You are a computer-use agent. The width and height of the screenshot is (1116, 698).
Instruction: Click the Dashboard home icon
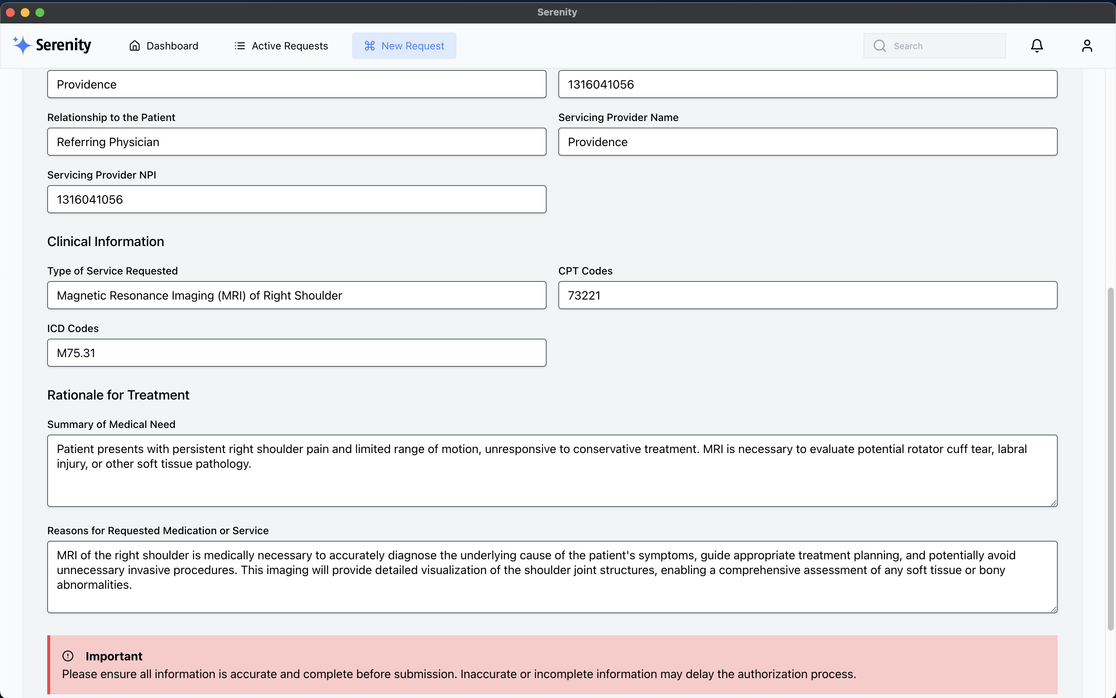(x=134, y=46)
